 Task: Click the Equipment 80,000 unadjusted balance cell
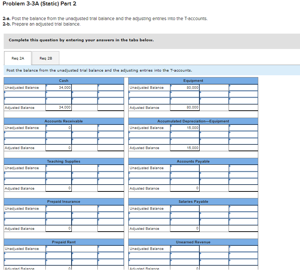point(185,87)
